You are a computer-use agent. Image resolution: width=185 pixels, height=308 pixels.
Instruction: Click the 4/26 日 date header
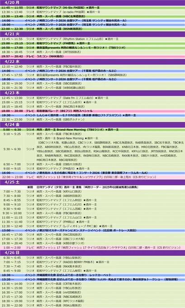(92, 253)
